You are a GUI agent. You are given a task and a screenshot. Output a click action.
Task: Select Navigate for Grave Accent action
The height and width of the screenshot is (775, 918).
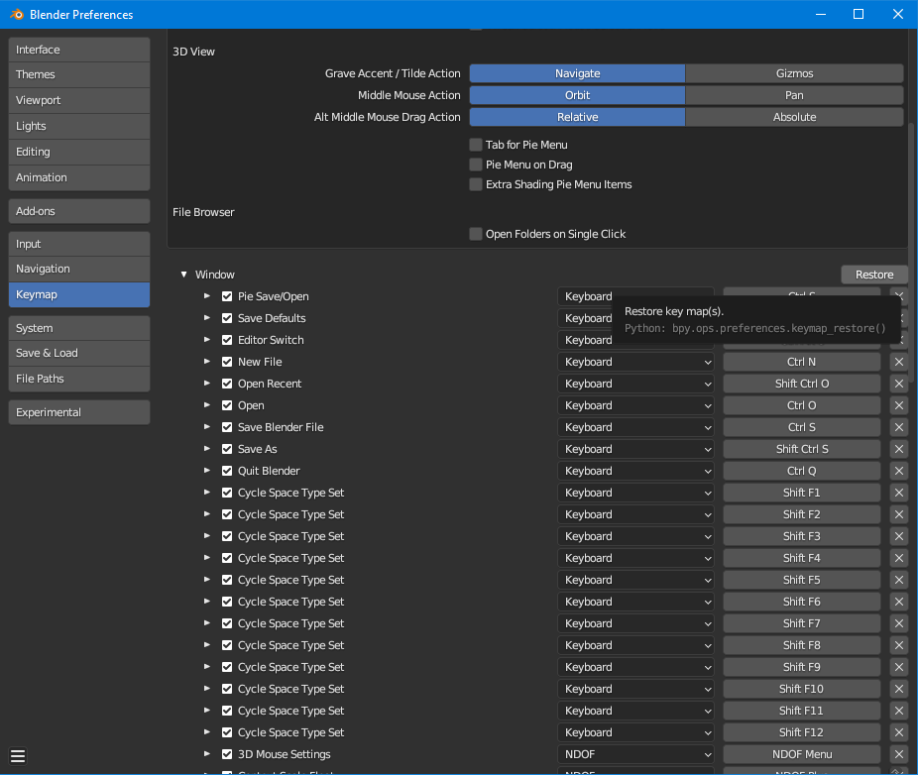pos(577,73)
